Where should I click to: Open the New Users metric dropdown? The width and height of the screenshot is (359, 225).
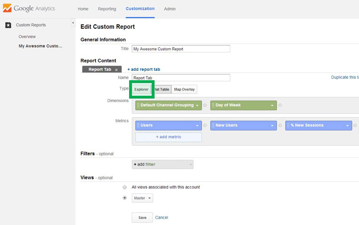tap(272, 125)
